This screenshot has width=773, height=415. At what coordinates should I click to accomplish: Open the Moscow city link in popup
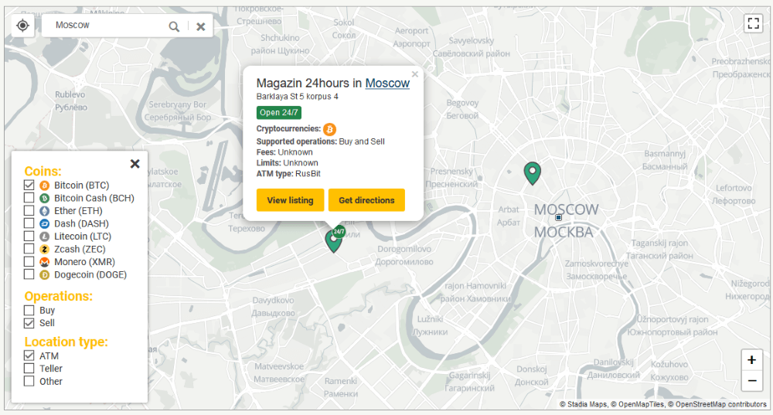pyautogui.click(x=387, y=83)
